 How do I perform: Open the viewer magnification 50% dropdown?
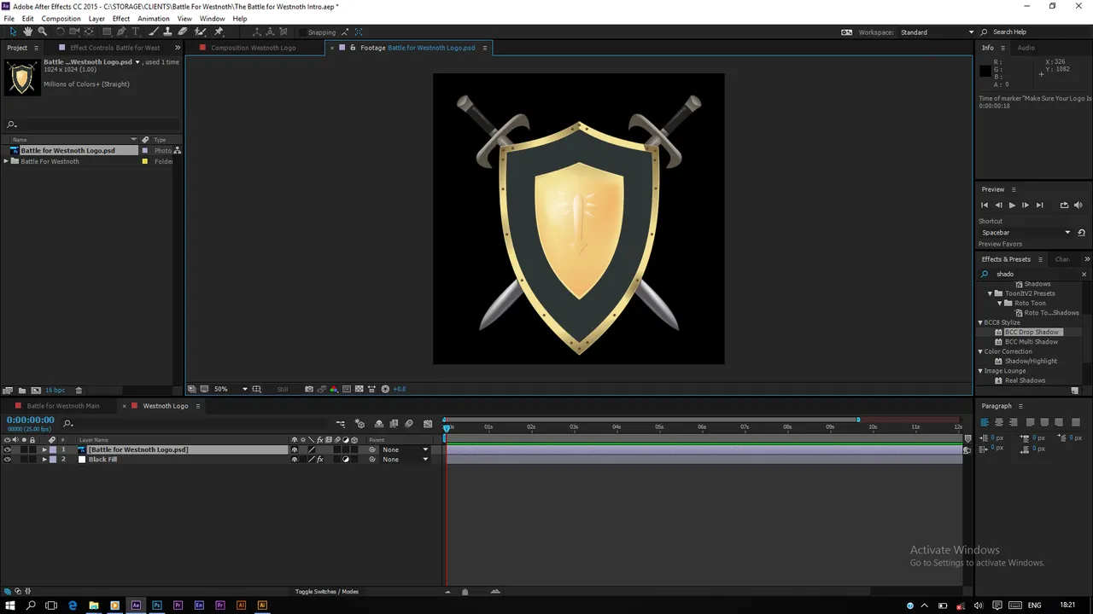pos(231,389)
